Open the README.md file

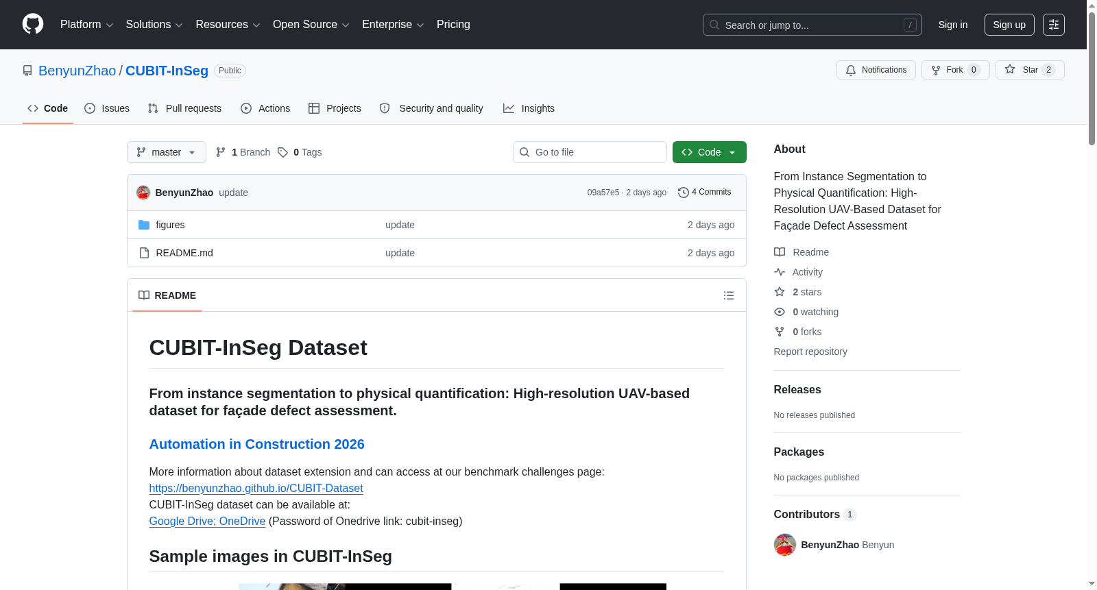click(x=184, y=253)
